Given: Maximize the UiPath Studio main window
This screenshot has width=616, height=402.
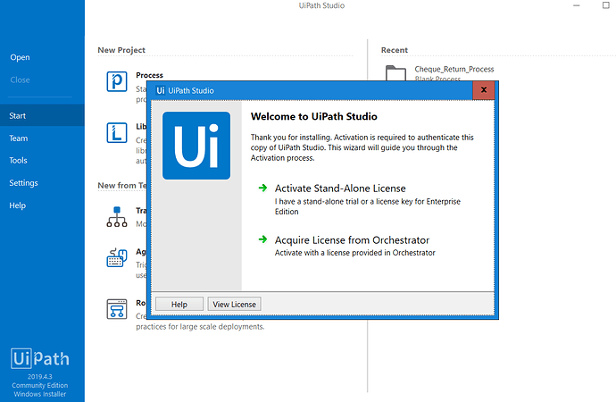Looking at the screenshot, I should [606, 5].
